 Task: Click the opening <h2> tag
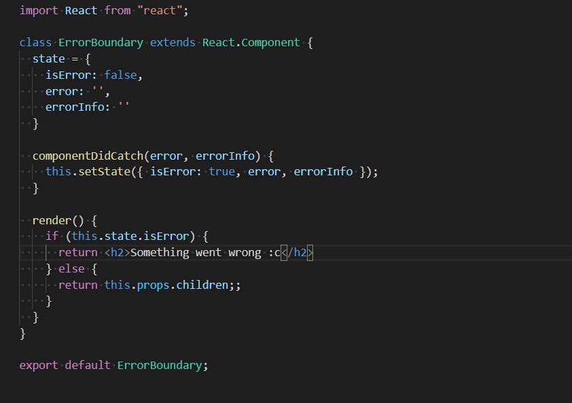click(117, 253)
